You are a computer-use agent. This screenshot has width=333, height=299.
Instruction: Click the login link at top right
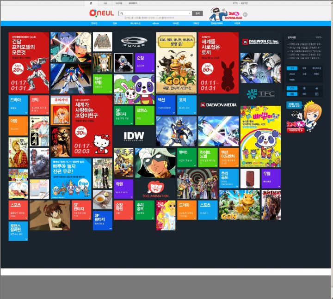[235, 3]
